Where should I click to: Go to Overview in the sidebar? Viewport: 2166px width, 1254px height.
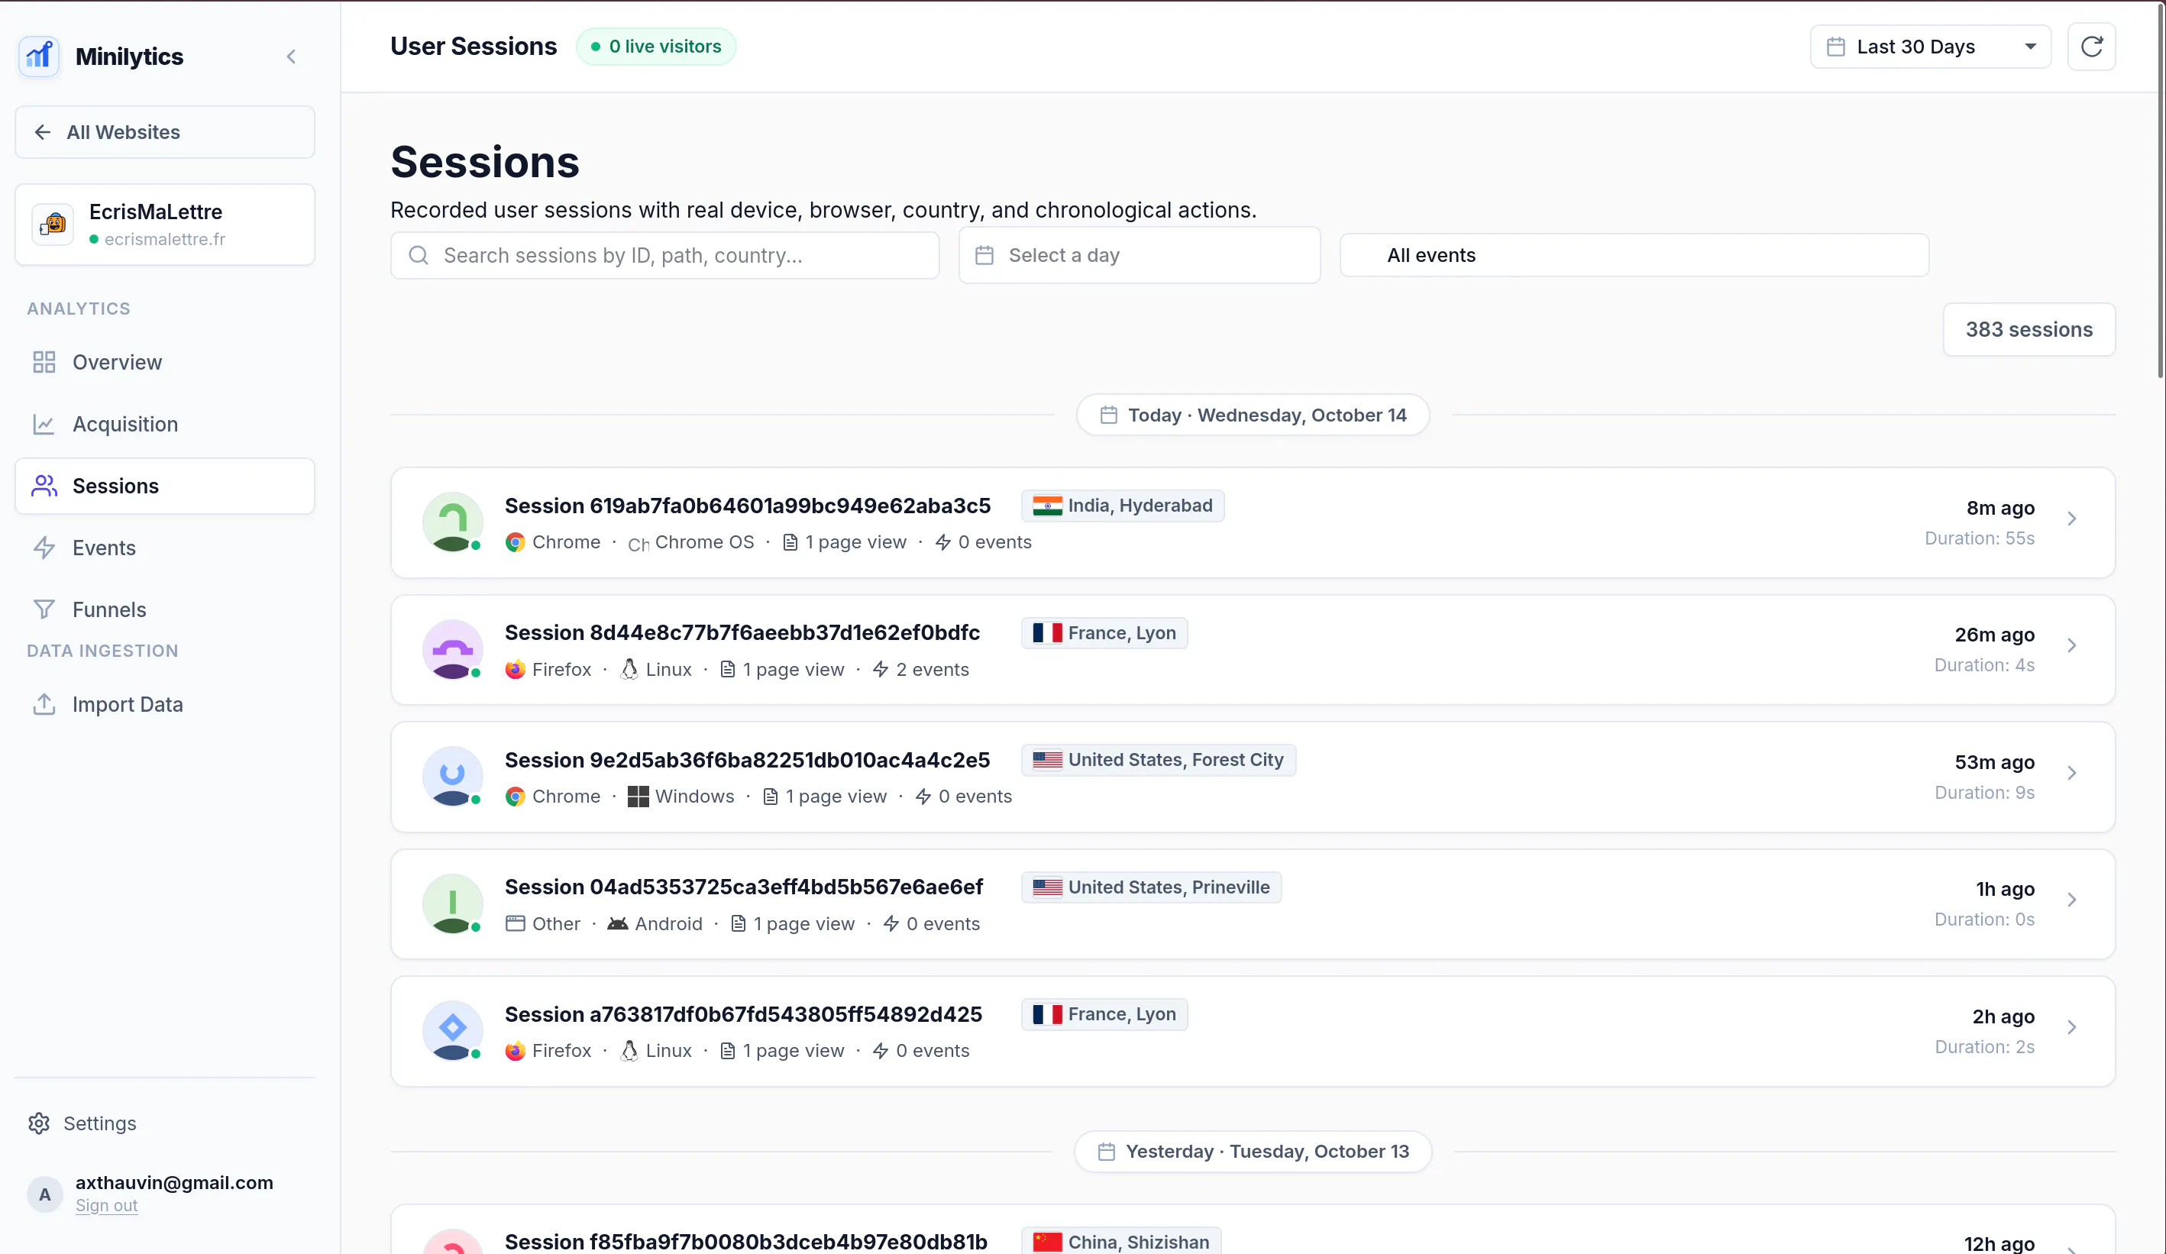165,362
